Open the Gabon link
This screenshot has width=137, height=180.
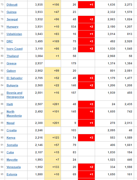click(11, 71)
